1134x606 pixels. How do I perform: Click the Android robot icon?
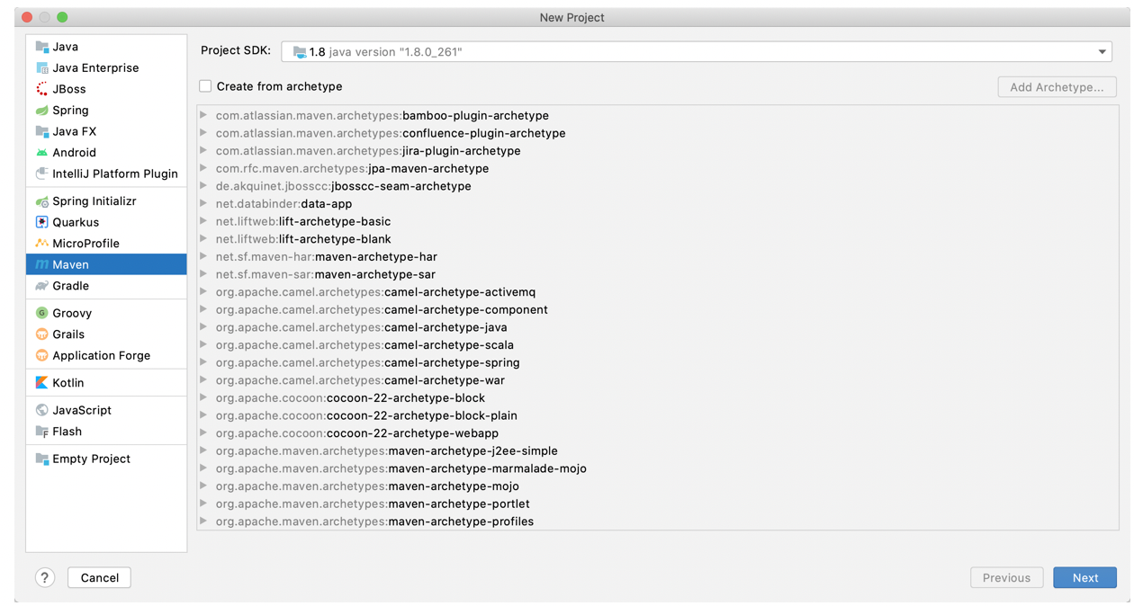(41, 153)
